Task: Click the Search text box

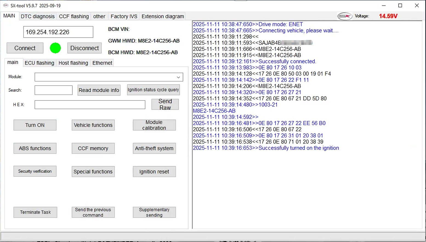Action: (x=53, y=90)
